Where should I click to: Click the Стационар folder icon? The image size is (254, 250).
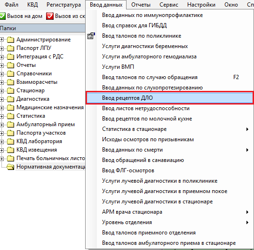click(10, 90)
